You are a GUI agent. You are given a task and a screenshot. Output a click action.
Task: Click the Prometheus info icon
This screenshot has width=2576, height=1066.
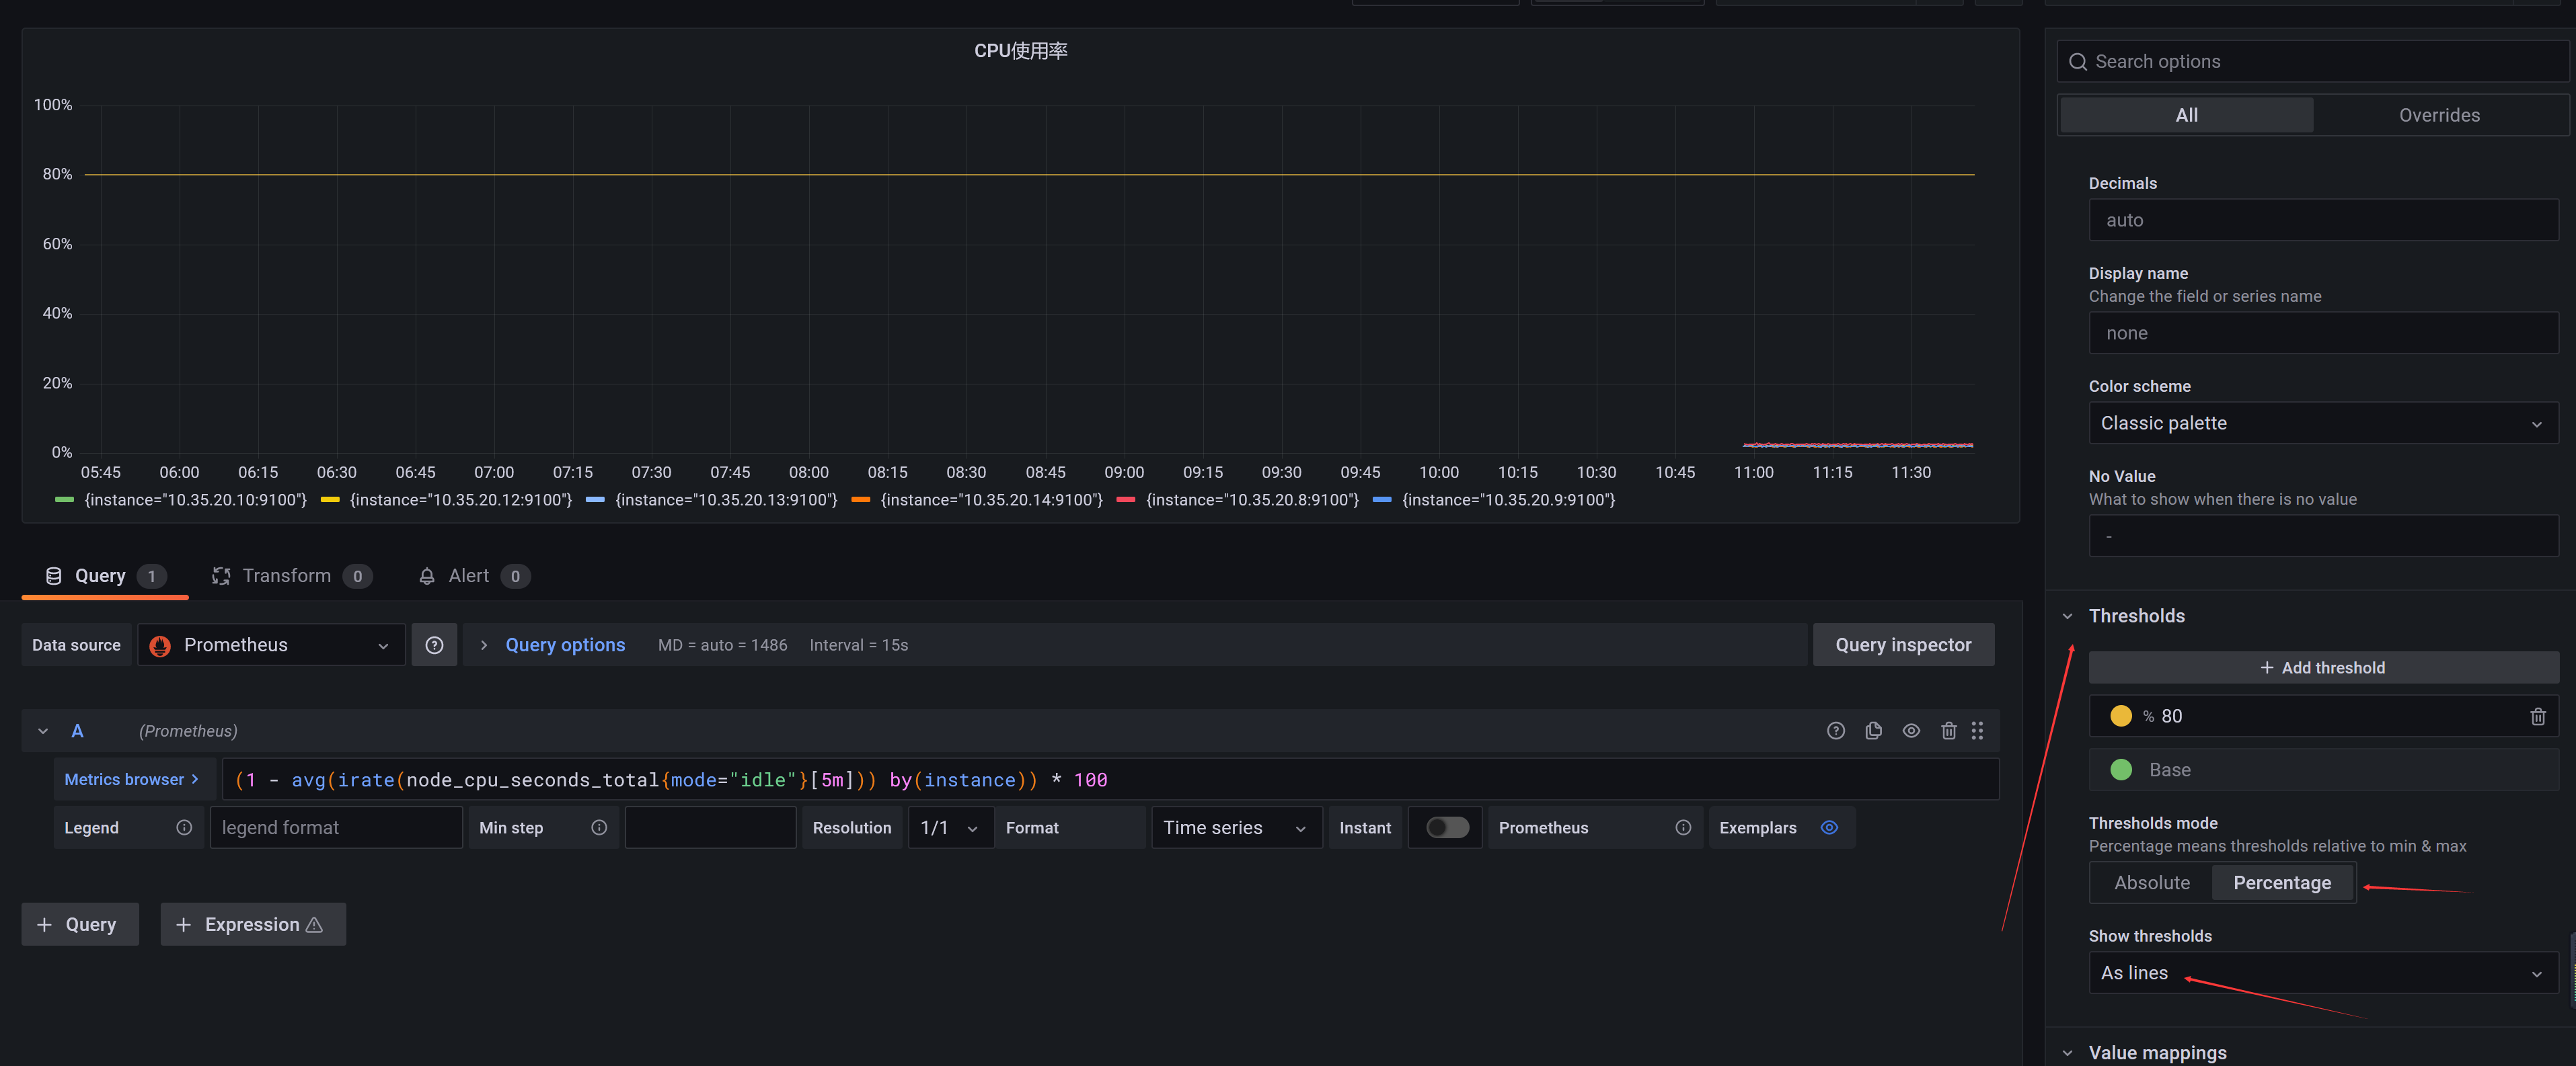[x=1683, y=827]
